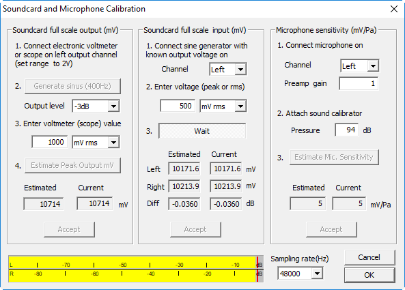Screen dimensions: 405x290
Task: Click Current output field showing 10714
Action: (x=95, y=203)
